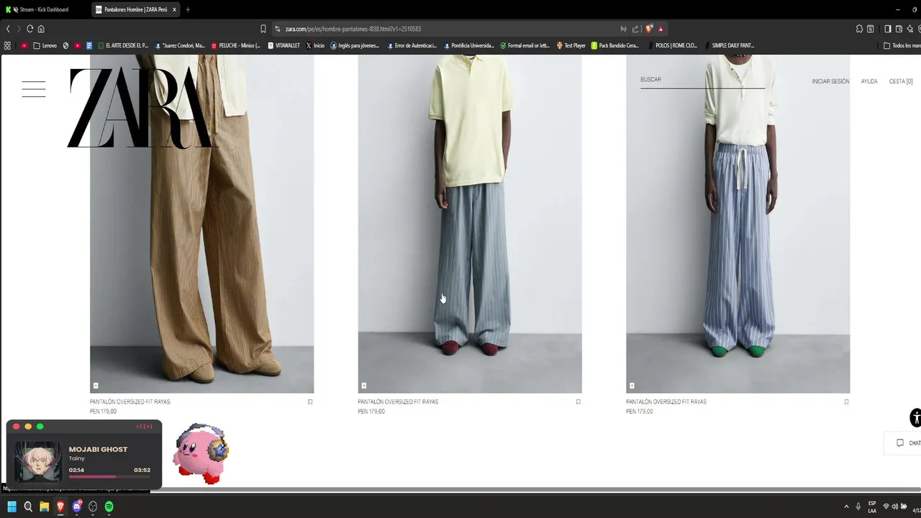The image size is (921, 518).
Task: Open POLOS | ROME CLO... bookmark
Action: point(672,45)
